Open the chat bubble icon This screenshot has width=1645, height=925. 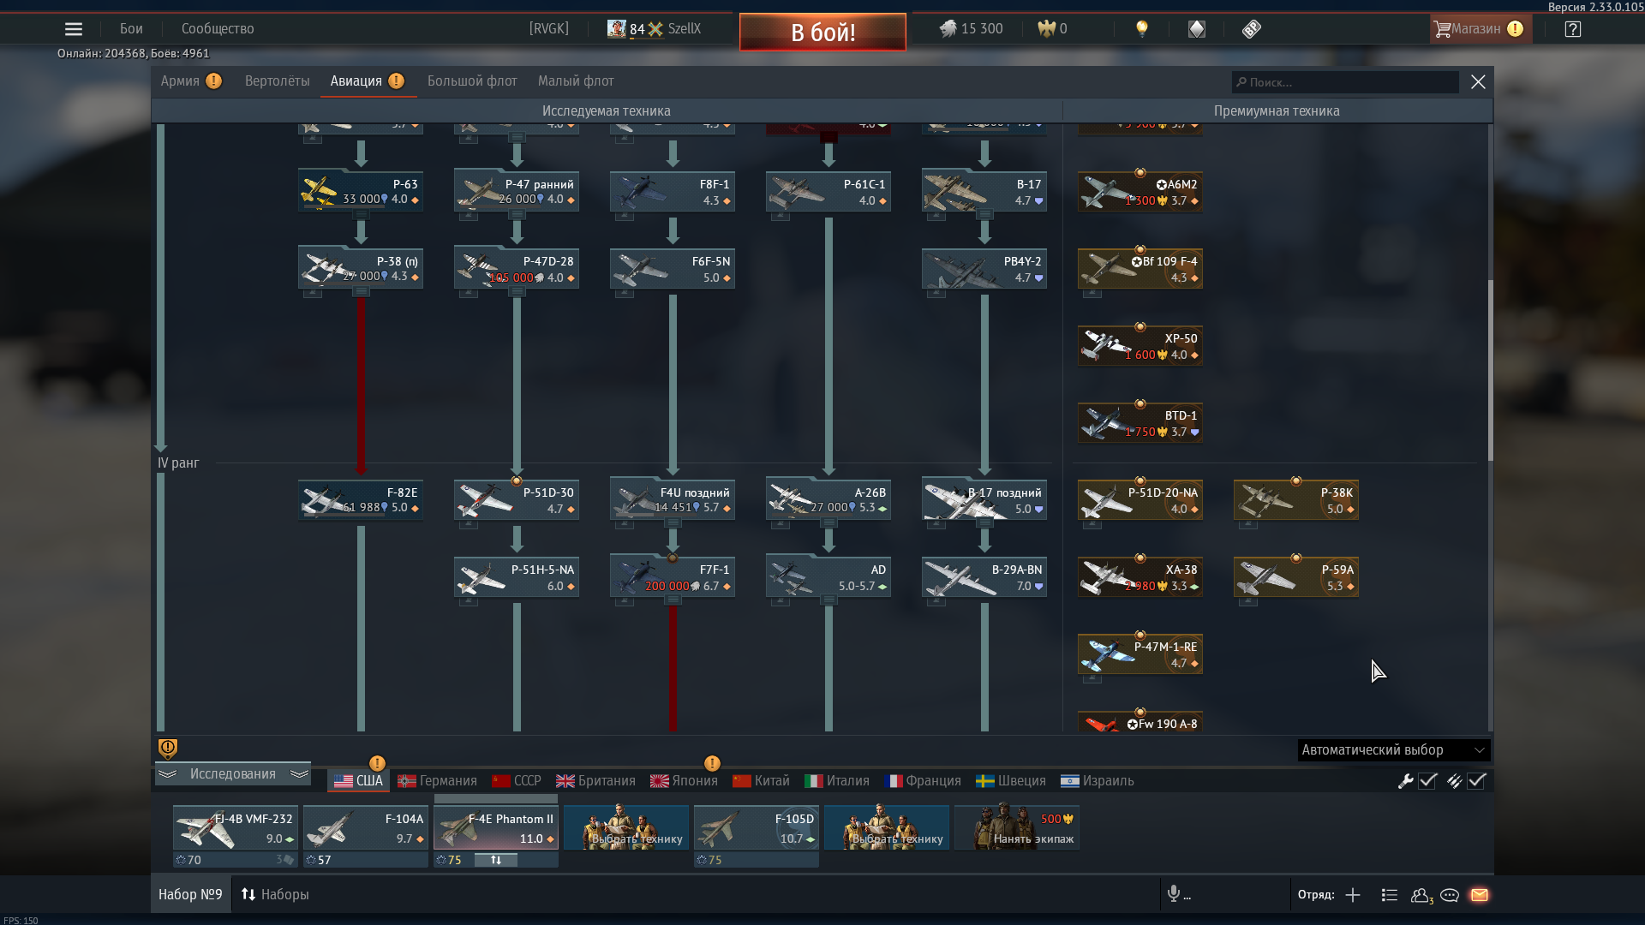tap(1450, 895)
